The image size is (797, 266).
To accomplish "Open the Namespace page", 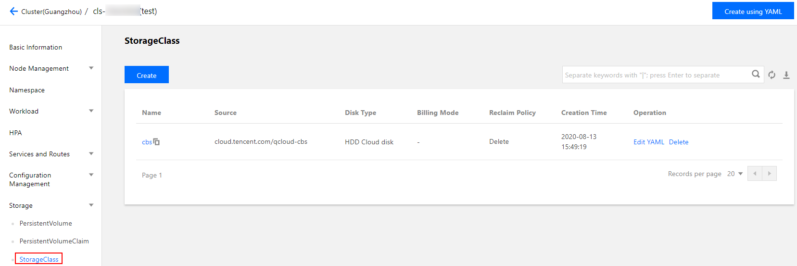I will pyautogui.click(x=27, y=90).
